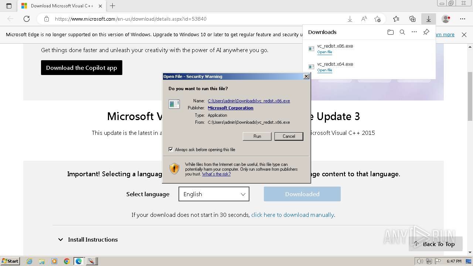473x266 pixels.
Task: Click the vc_redist.x64.exe file icon in Downloads
Action: tap(312, 67)
